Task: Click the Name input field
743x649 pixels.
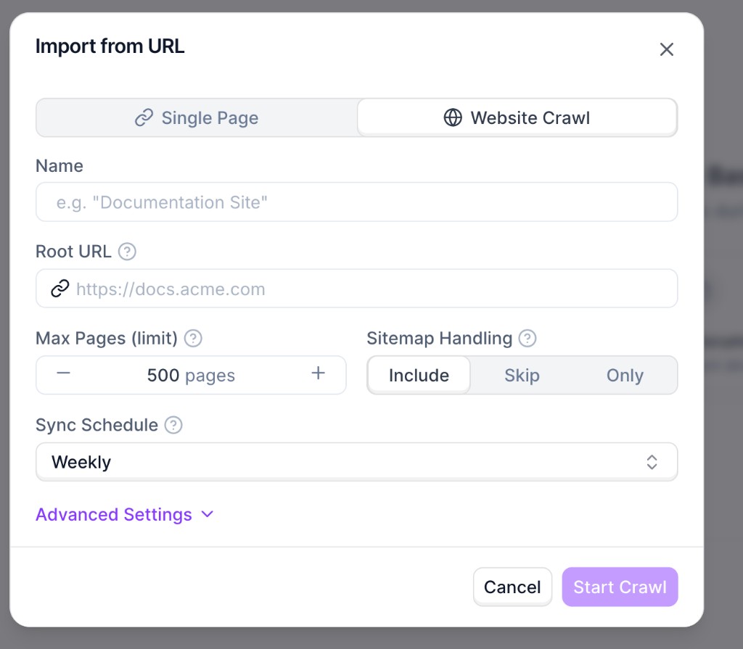Action: (x=356, y=202)
